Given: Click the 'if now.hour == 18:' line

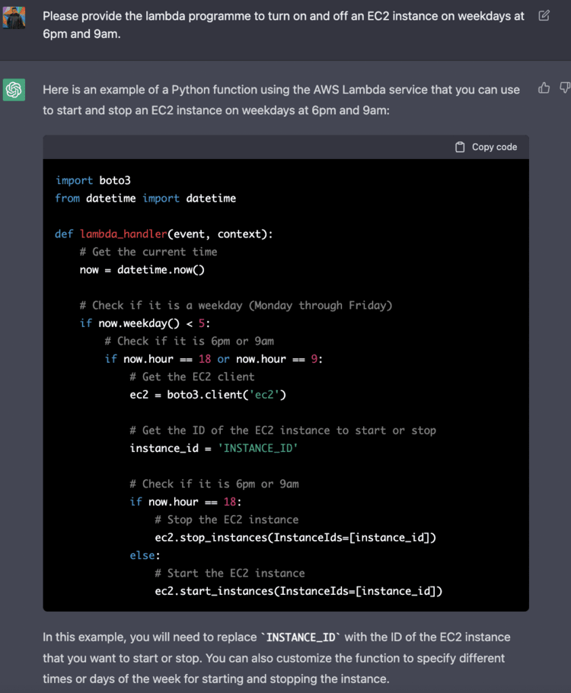Looking at the screenshot, I should pos(186,501).
